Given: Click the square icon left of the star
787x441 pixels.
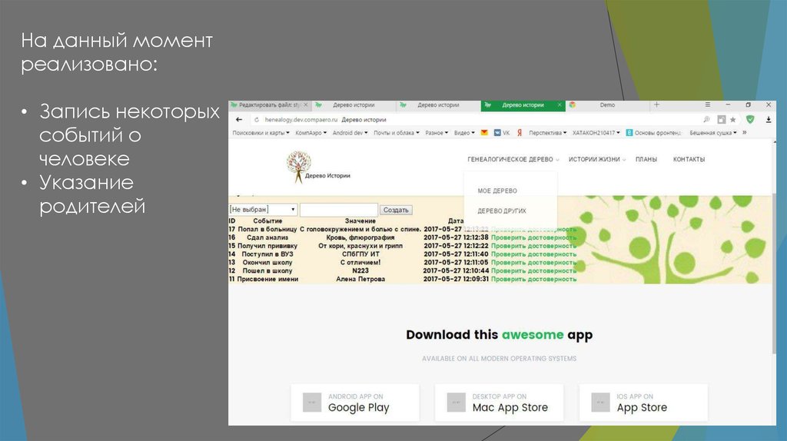Looking at the screenshot, I should pyautogui.click(x=721, y=119).
